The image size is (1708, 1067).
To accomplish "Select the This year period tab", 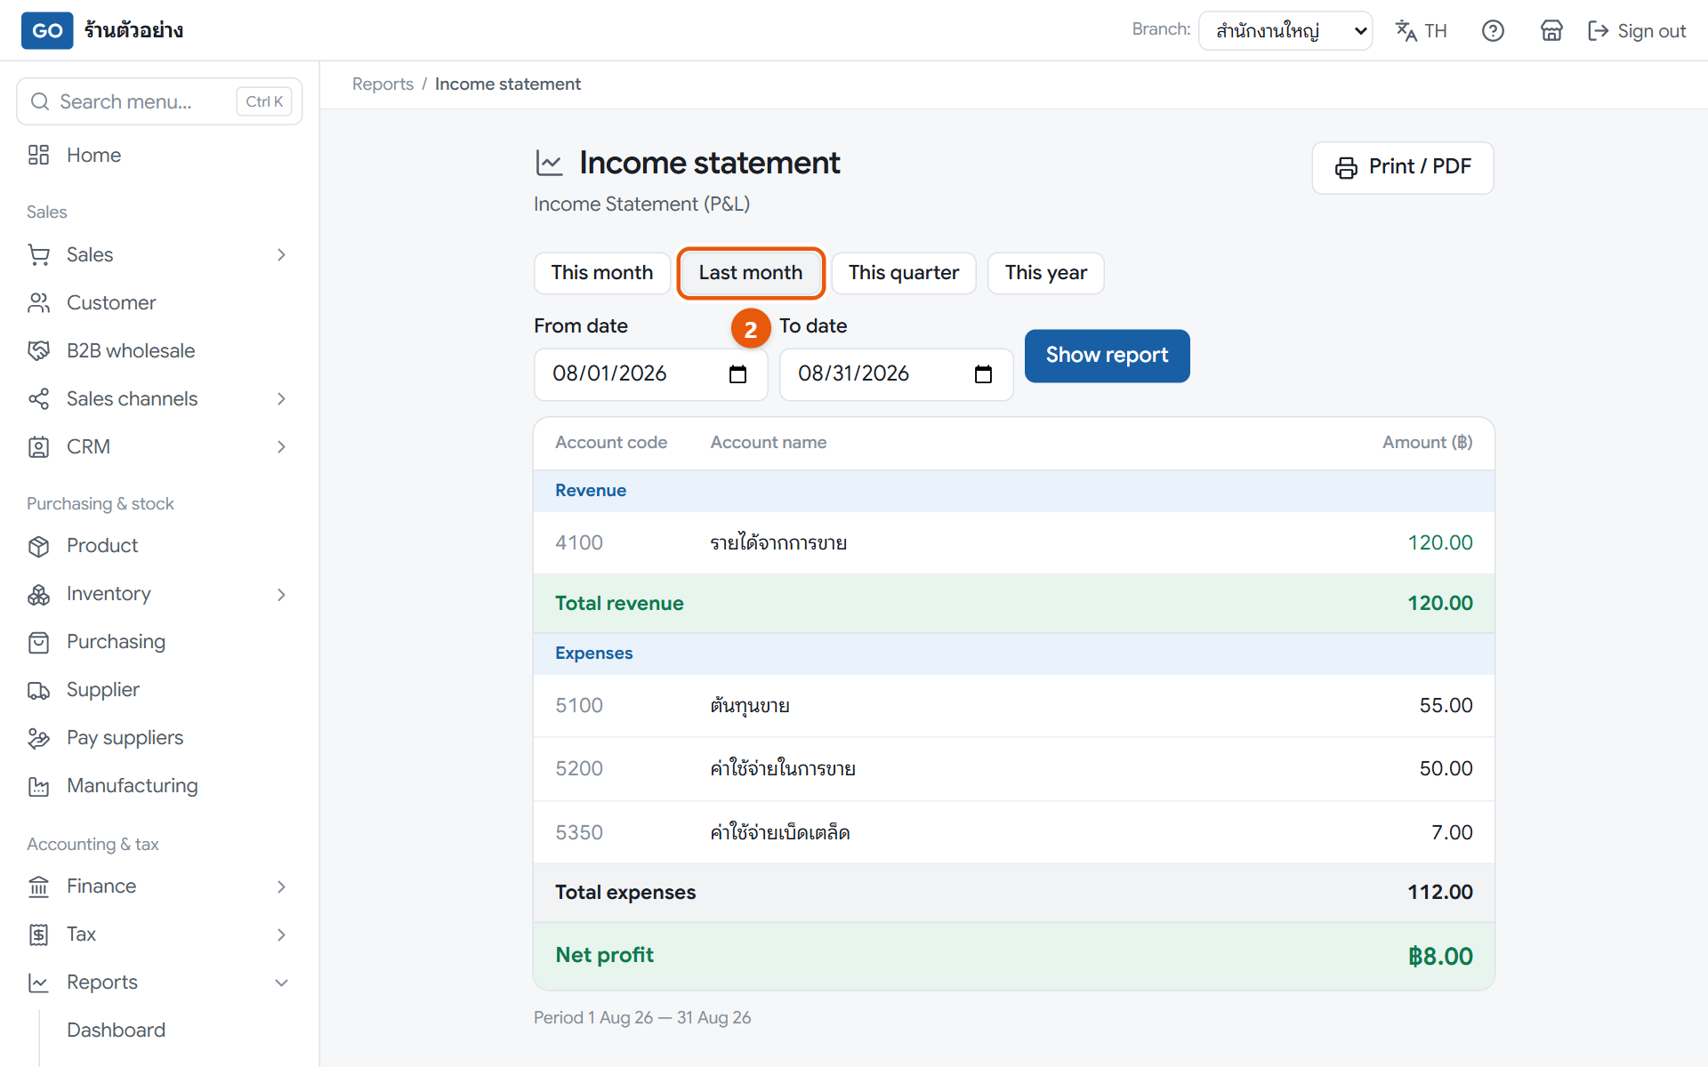I will (1046, 273).
